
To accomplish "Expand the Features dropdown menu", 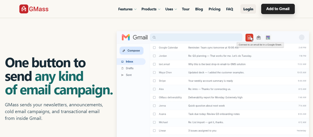I will pos(127,9).
